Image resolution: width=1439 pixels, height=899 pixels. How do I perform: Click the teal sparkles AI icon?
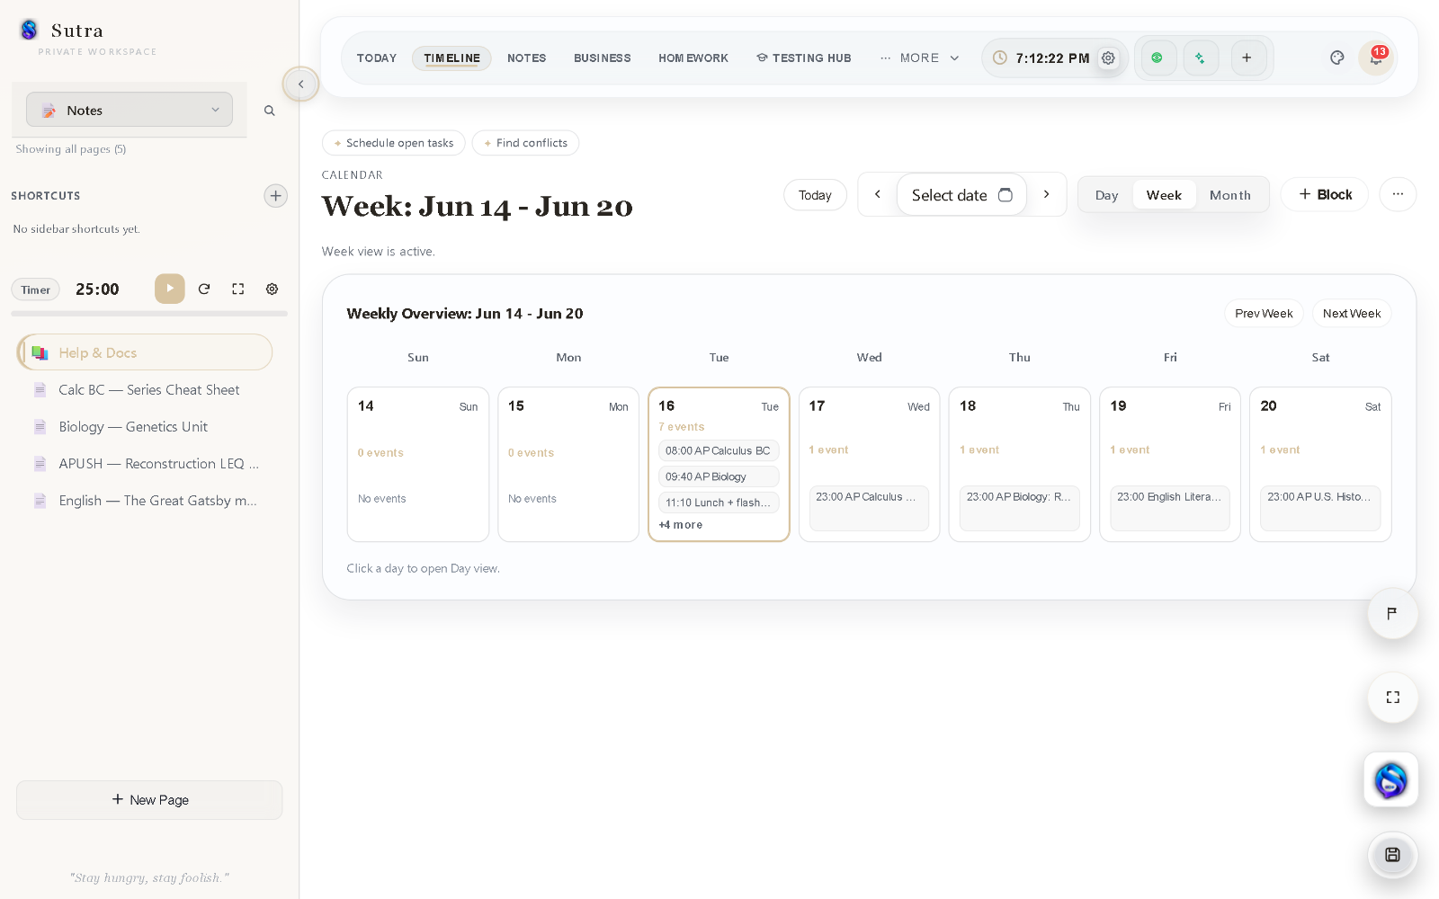coord(1200,58)
